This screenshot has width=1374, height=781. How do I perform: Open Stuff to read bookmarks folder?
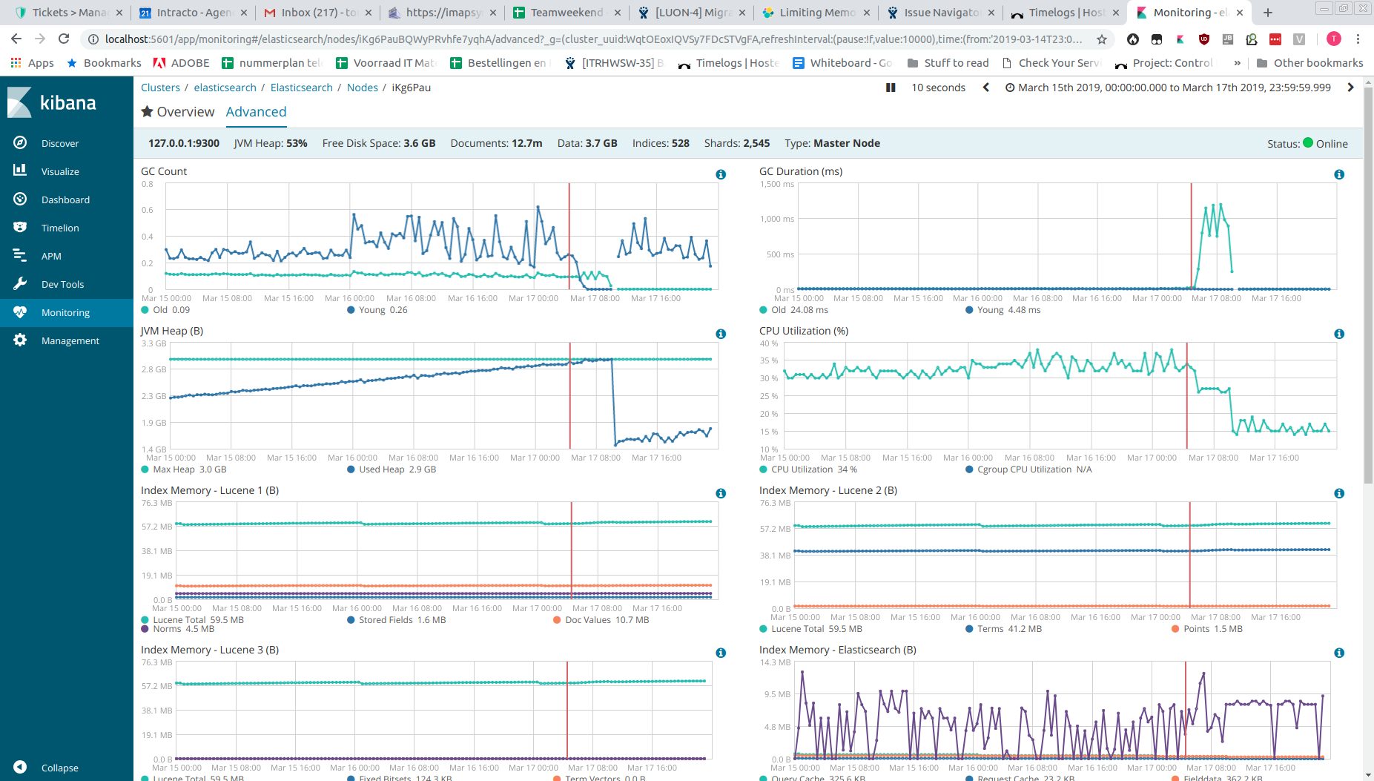click(x=948, y=63)
